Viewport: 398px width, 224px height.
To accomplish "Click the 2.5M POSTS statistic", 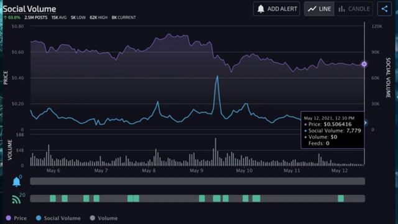I will pyautogui.click(x=36, y=17).
